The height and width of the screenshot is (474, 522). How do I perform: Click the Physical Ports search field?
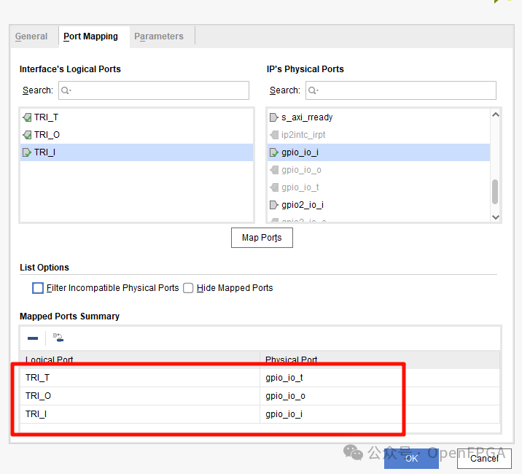(401, 90)
